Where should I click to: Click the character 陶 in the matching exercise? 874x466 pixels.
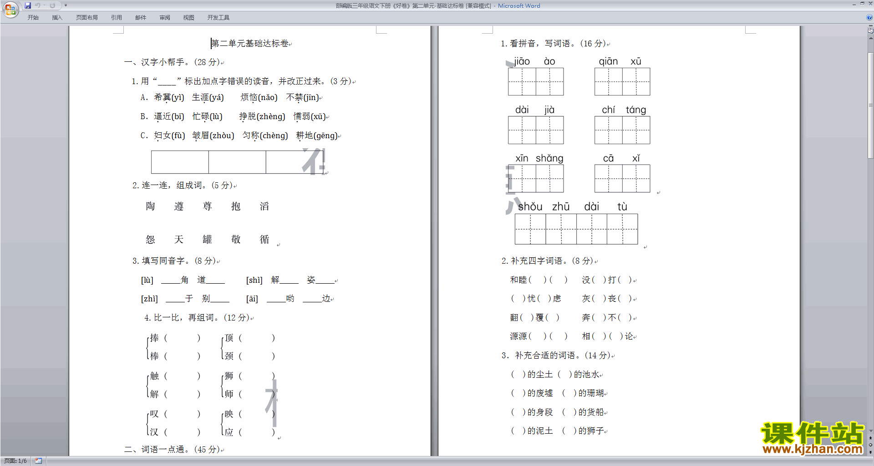pyautogui.click(x=150, y=206)
